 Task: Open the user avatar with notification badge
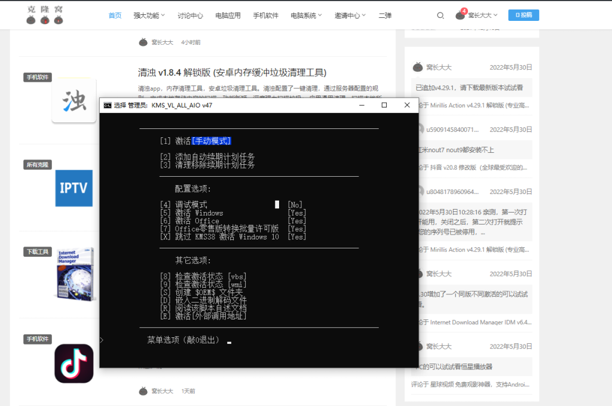click(461, 14)
